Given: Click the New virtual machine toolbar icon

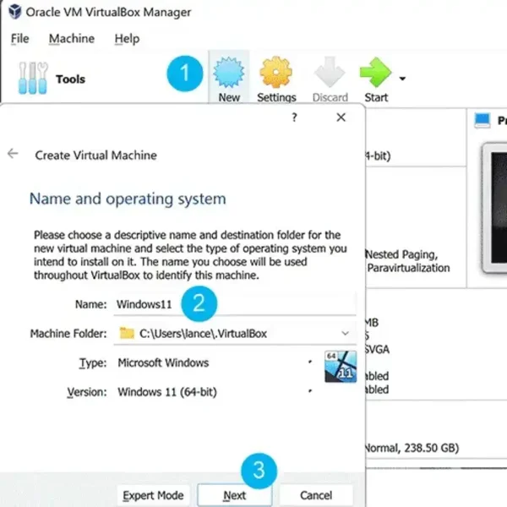Looking at the screenshot, I should [229, 73].
